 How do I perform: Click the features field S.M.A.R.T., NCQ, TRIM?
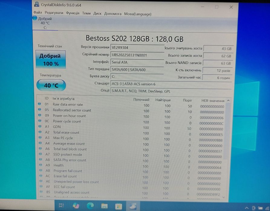(171, 91)
